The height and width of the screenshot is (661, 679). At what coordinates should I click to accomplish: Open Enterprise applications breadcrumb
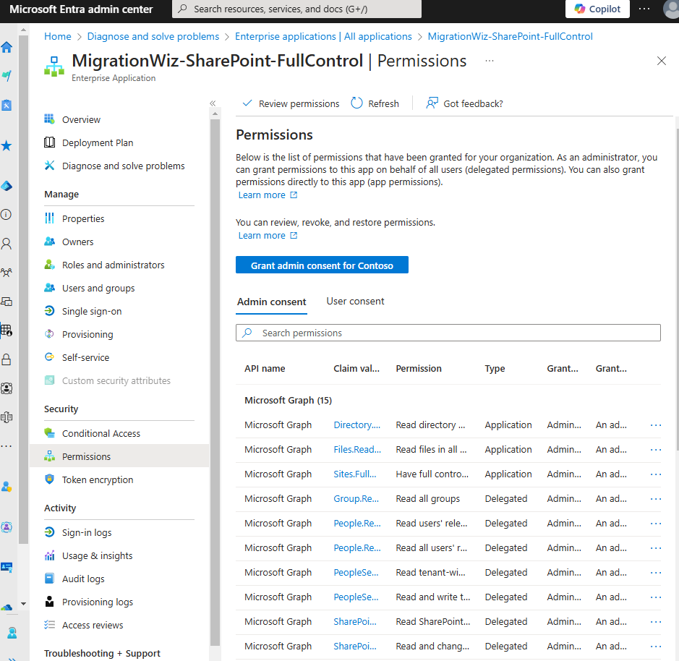click(323, 36)
